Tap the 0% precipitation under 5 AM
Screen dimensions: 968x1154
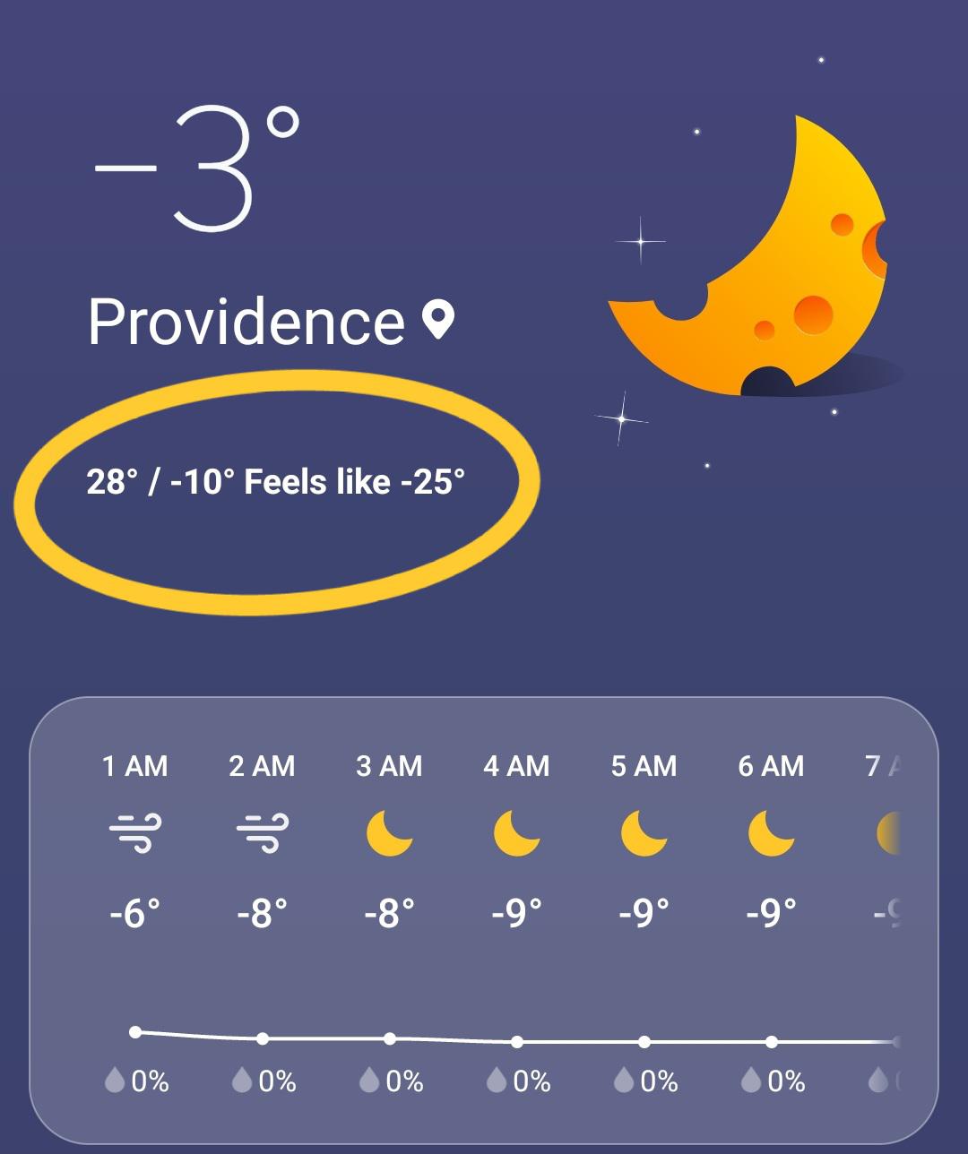click(x=659, y=1081)
